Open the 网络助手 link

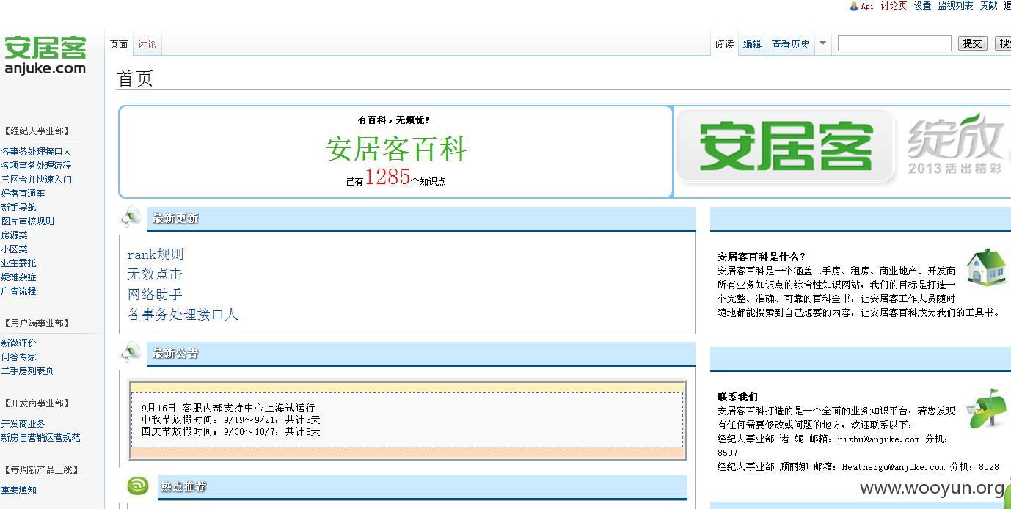(x=154, y=294)
